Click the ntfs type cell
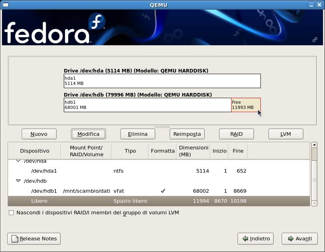Screen dimensions: 325x252 pos(118,171)
